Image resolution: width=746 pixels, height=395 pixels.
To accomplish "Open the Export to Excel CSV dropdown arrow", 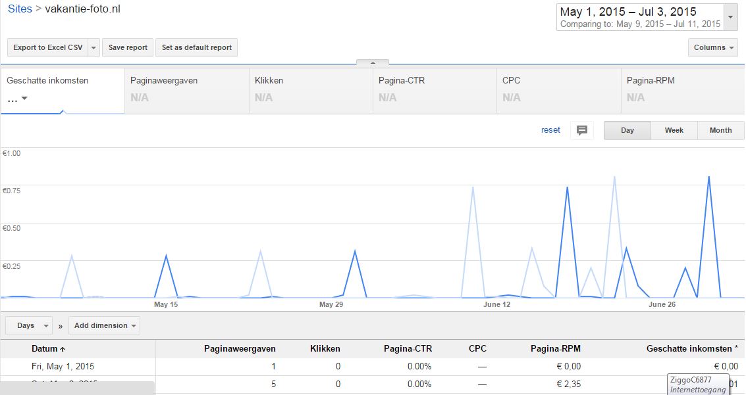I will [93, 47].
